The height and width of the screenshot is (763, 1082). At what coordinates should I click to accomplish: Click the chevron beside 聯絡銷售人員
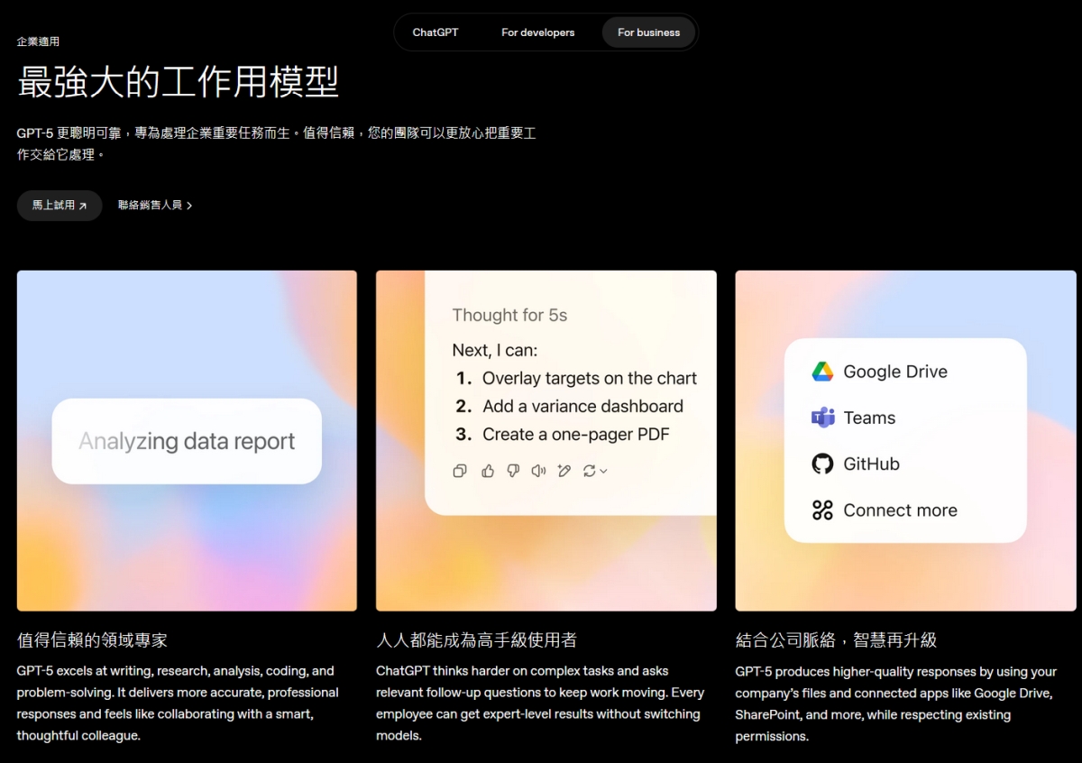tap(189, 206)
